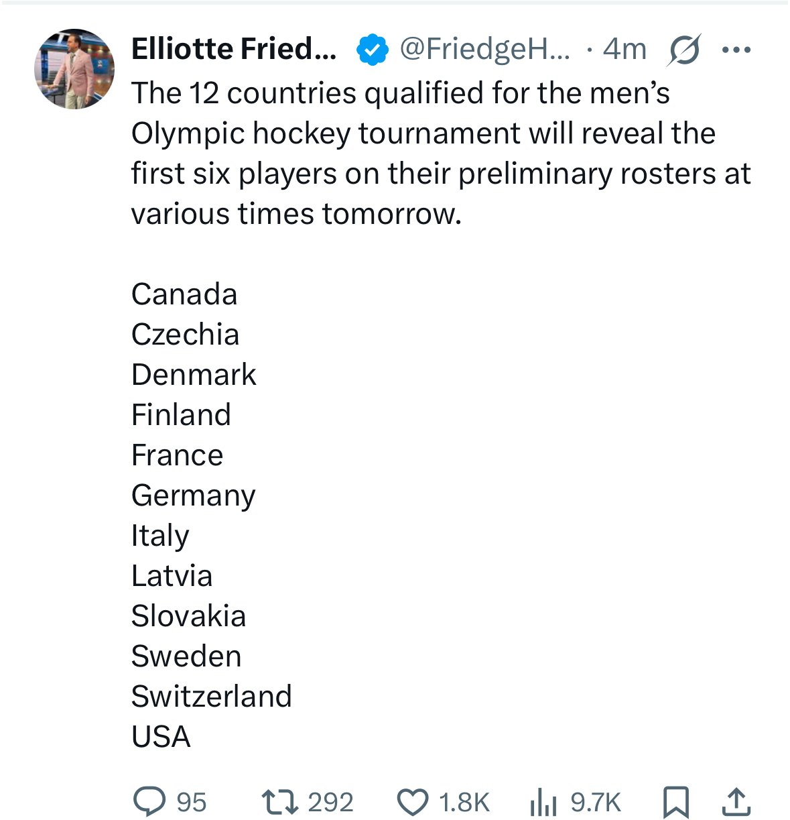The width and height of the screenshot is (790, 820).
Task: Click the 4m timestamp
Action: tap(624, 49)
